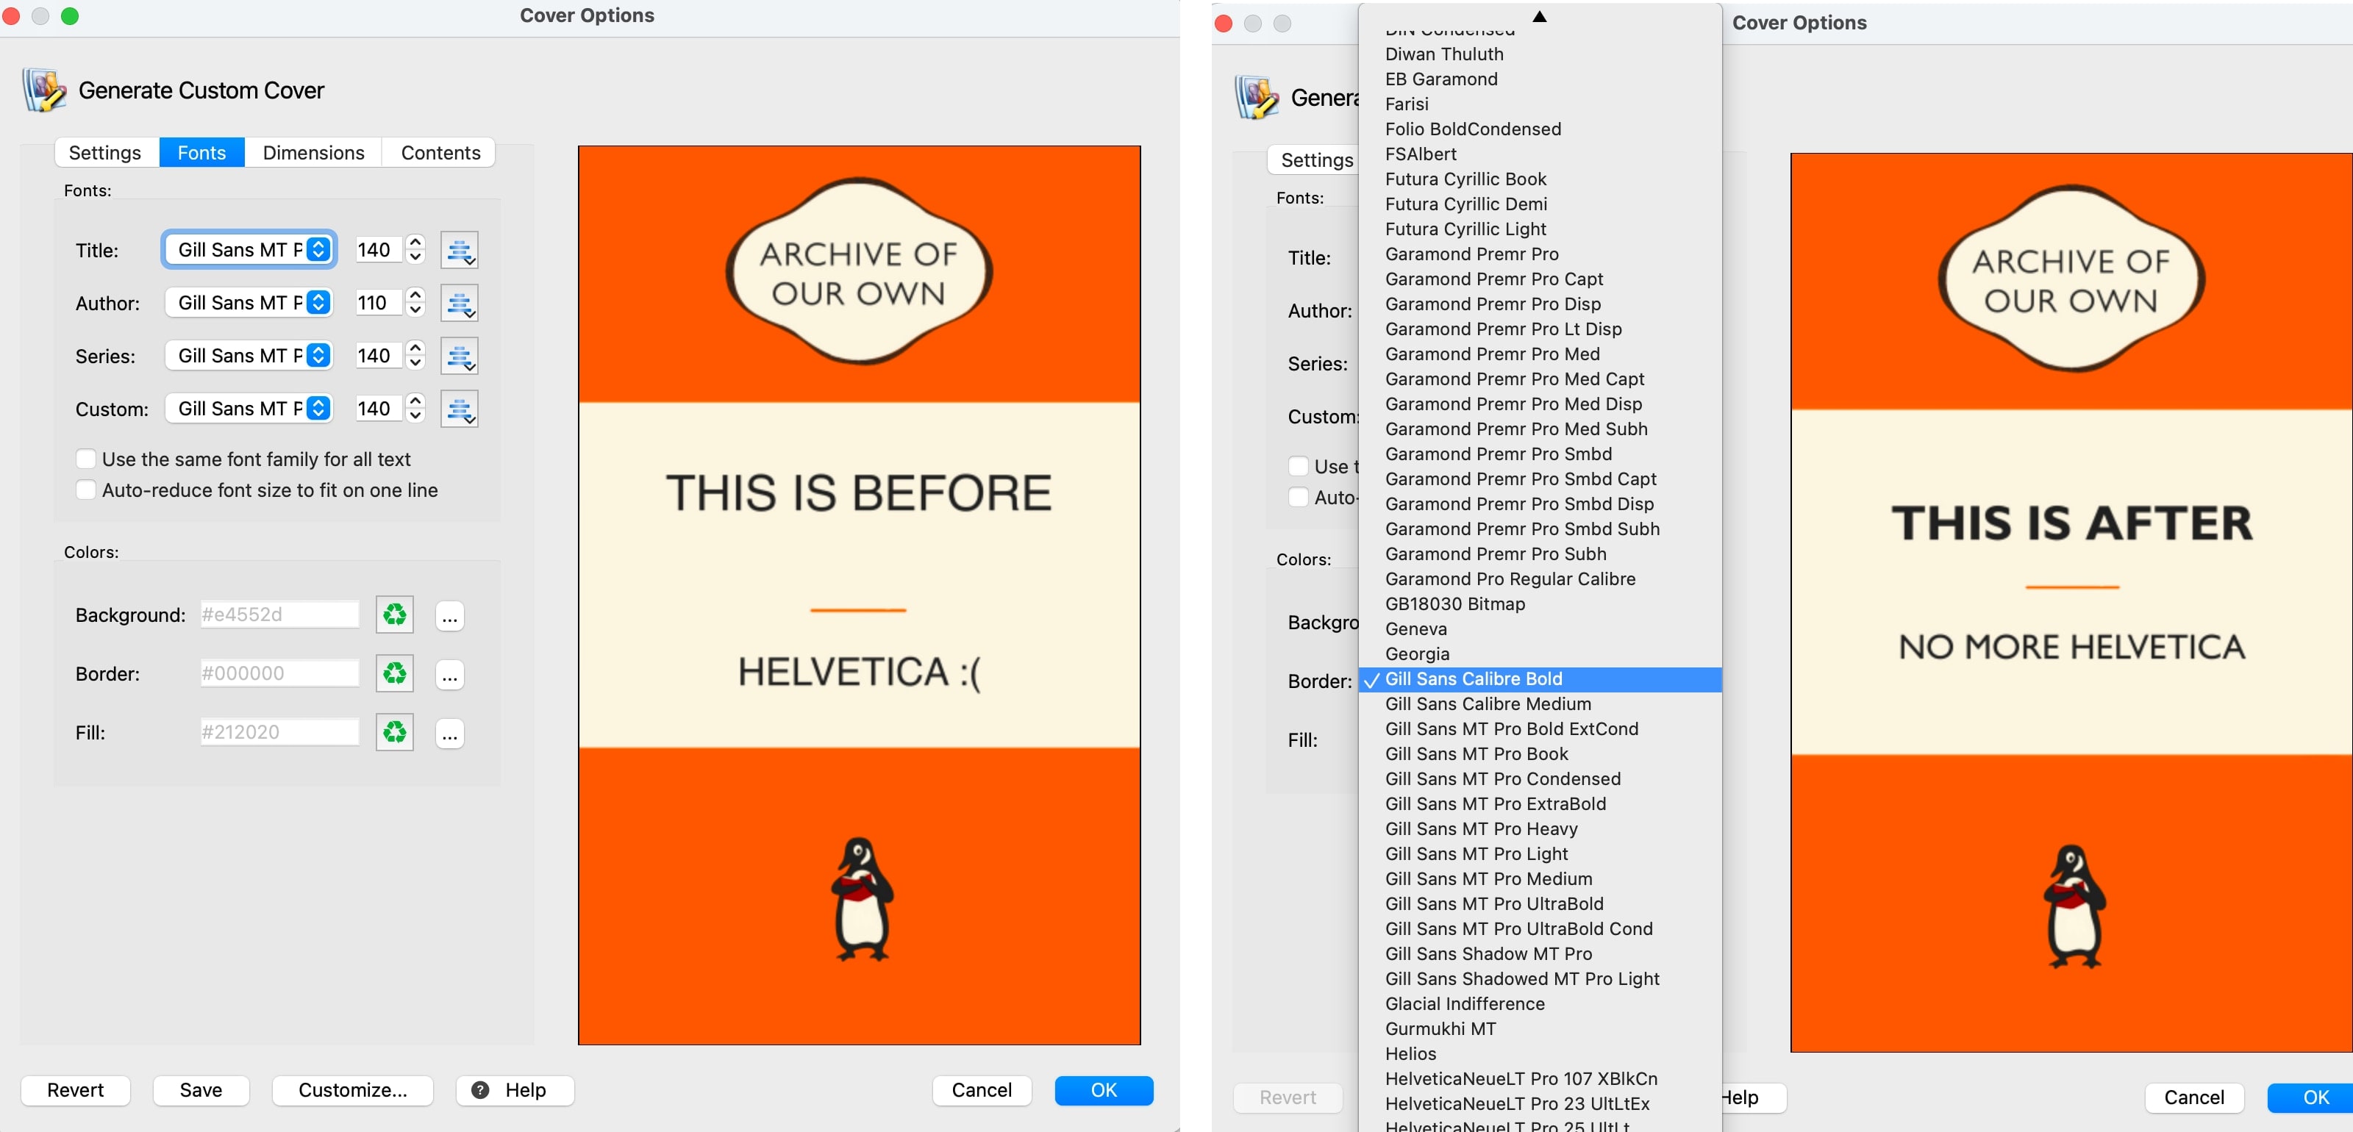2353x1132 pixels.
Task: Click the Save button
Action: [201, 1090]
